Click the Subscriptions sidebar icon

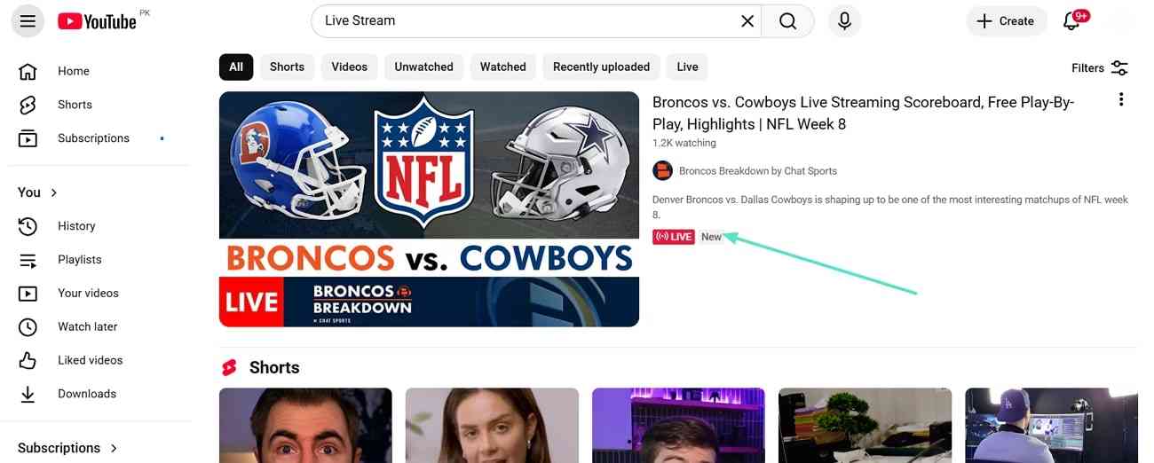[28, 138]
